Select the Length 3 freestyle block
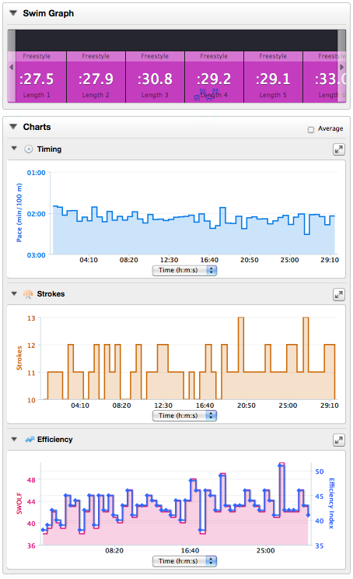Viewport: 353px width, 579px height. tap(155, 77)
